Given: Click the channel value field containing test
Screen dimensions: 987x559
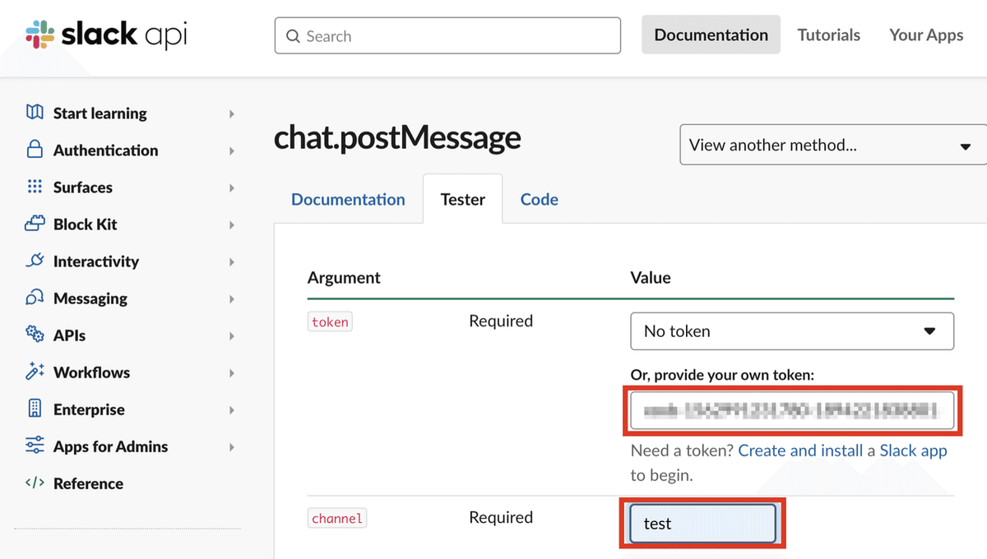Looking at the screenshot, I should [702, 523].
